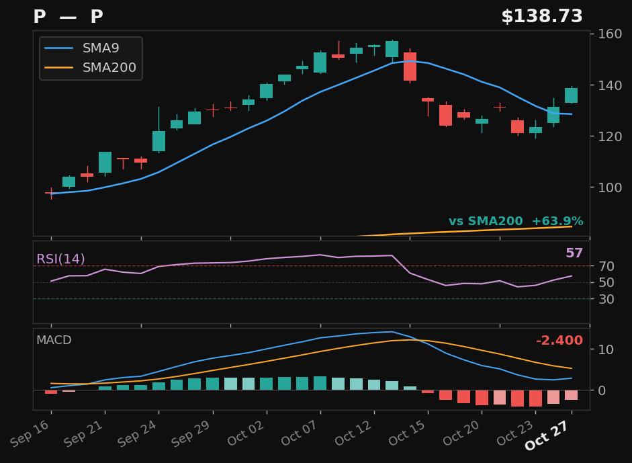Click the latest green candlestick on Oct 27
This screenshot has width=632, height=463.
coord(571,95)
